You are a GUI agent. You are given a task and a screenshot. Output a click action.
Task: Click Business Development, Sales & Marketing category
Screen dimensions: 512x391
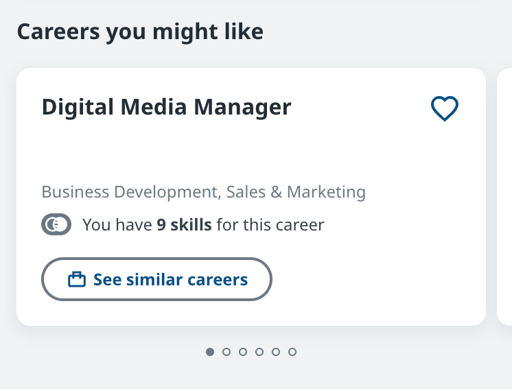point(203,191)
